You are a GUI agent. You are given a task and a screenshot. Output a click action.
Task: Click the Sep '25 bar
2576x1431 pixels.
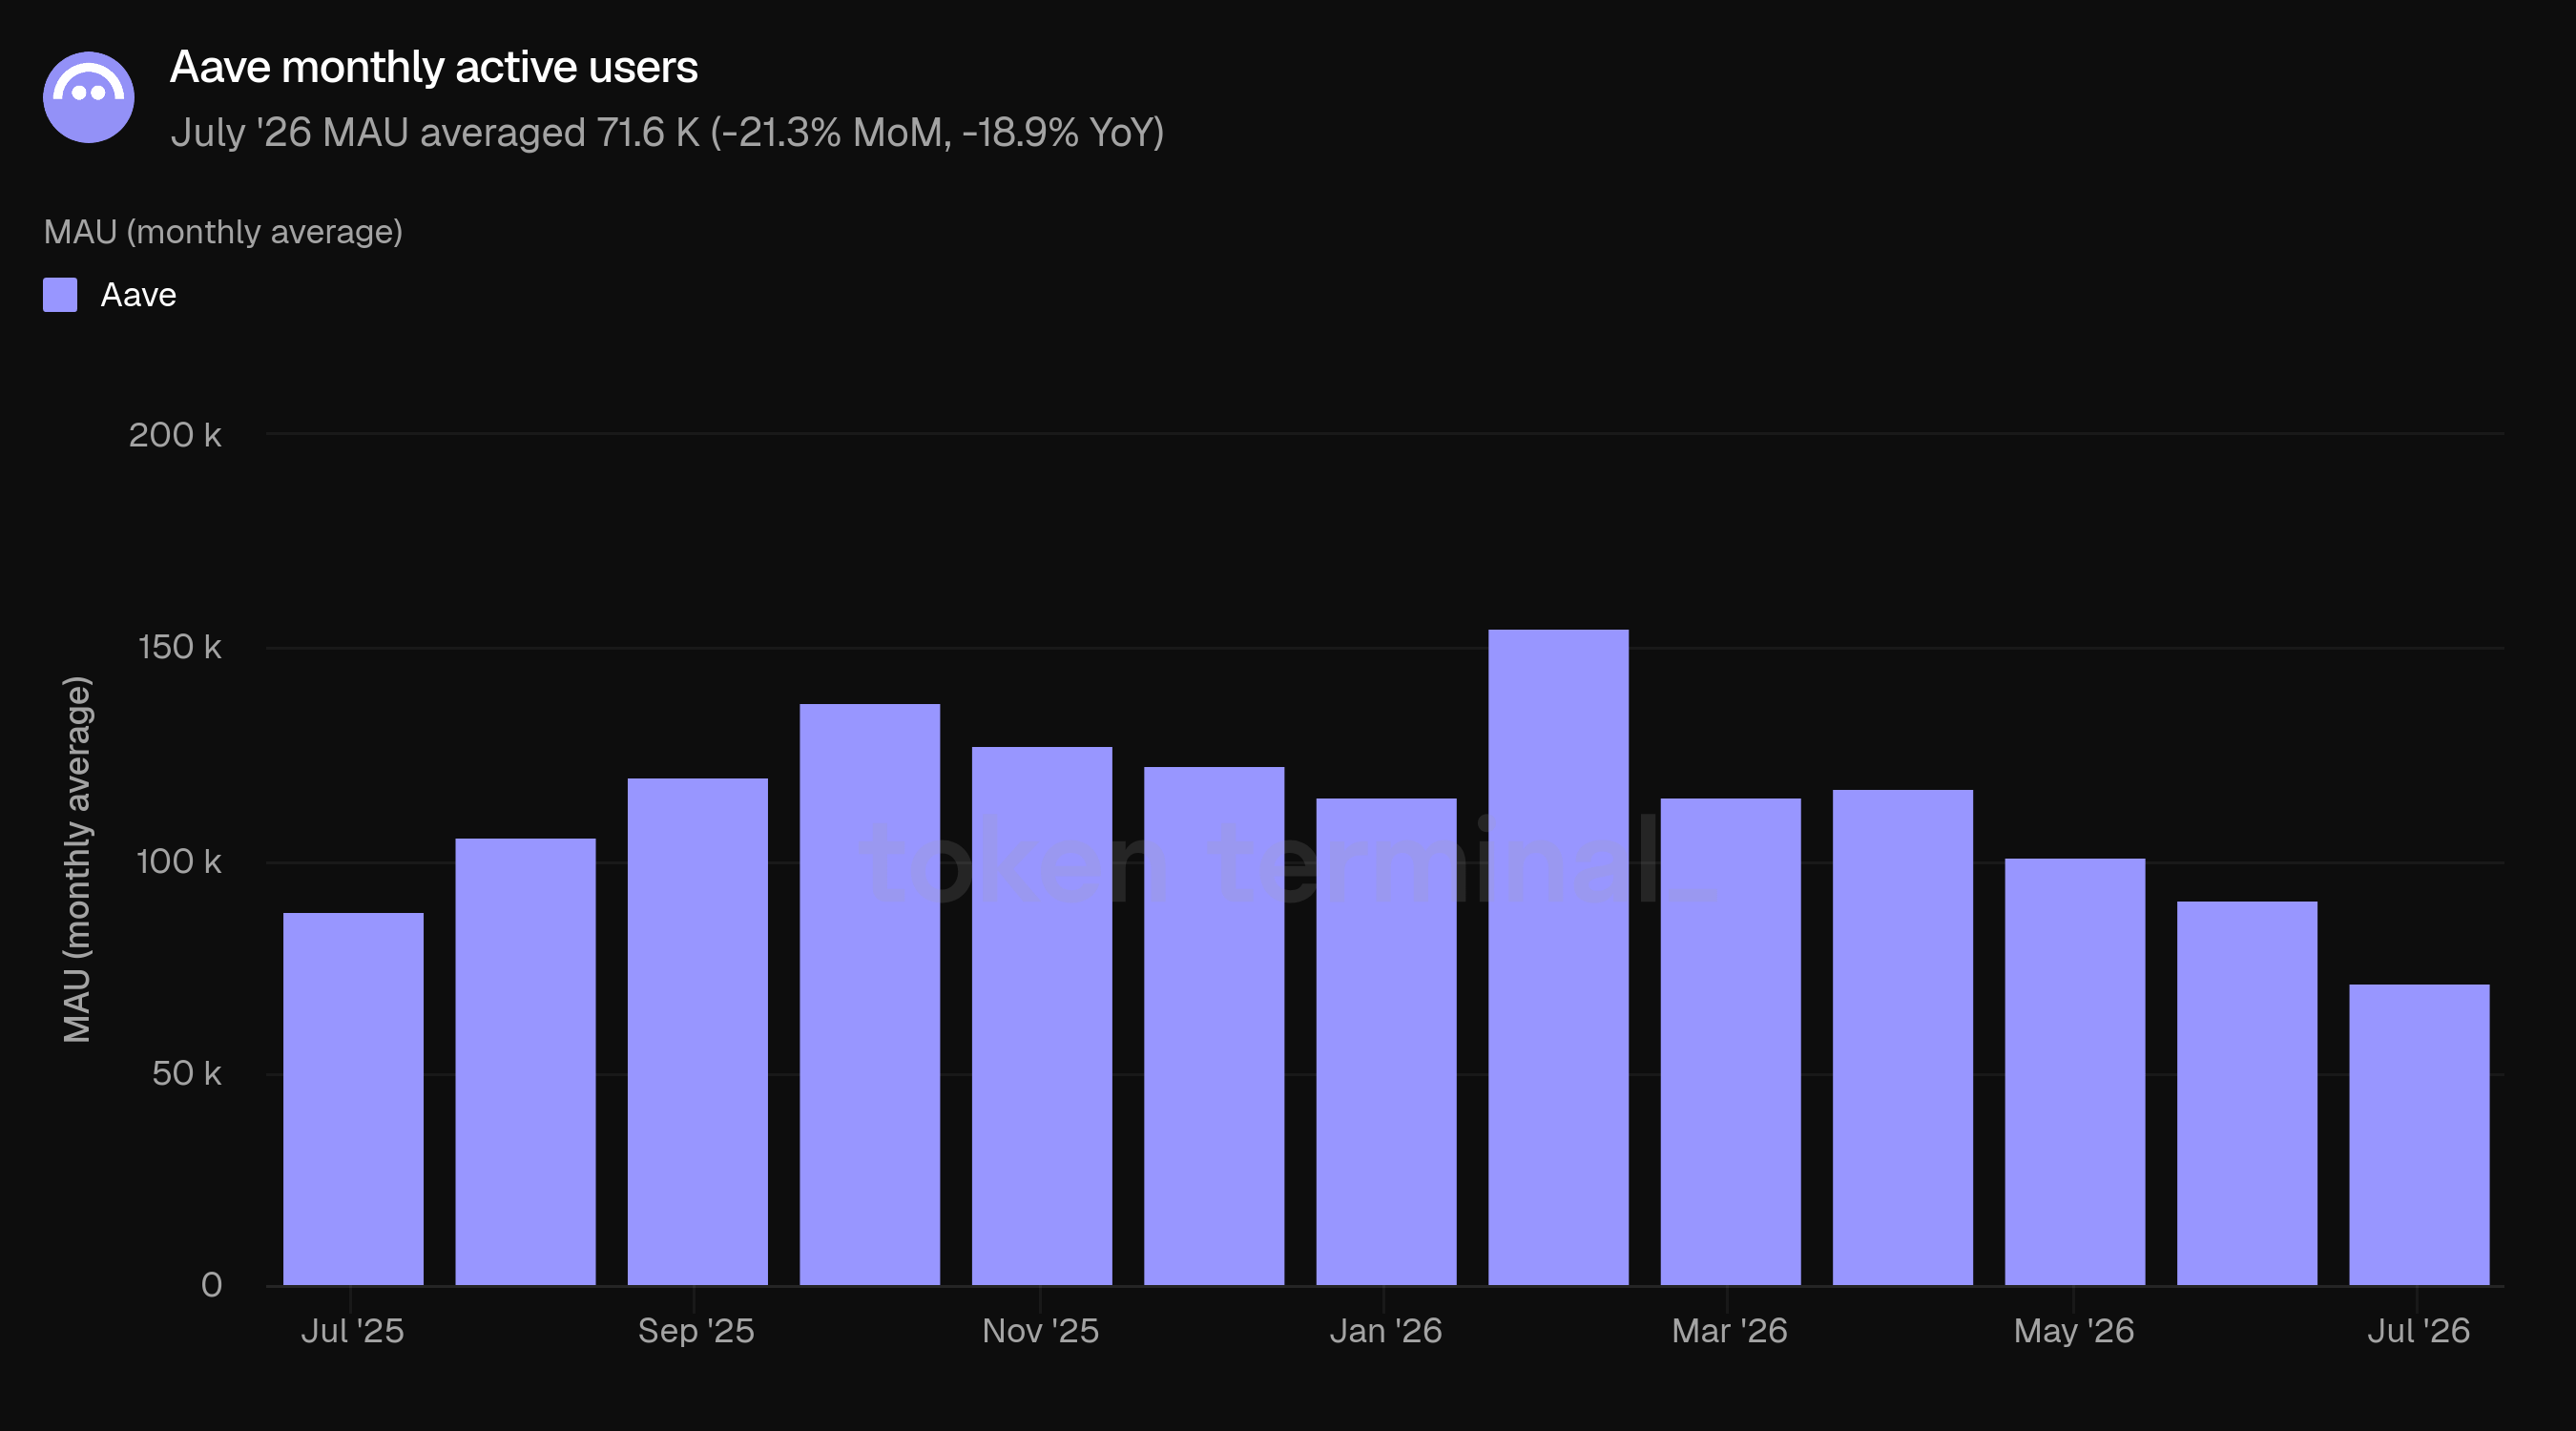click(697, 1032)
